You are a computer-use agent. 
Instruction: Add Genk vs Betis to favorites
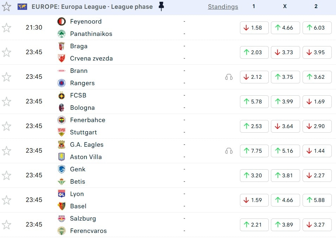[6, 176]
